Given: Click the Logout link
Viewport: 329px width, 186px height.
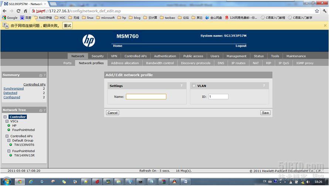Looking at the screenshot, I should tap(241, 46).
